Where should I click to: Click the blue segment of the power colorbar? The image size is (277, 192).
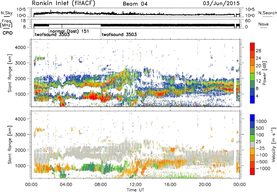point(252,99)
